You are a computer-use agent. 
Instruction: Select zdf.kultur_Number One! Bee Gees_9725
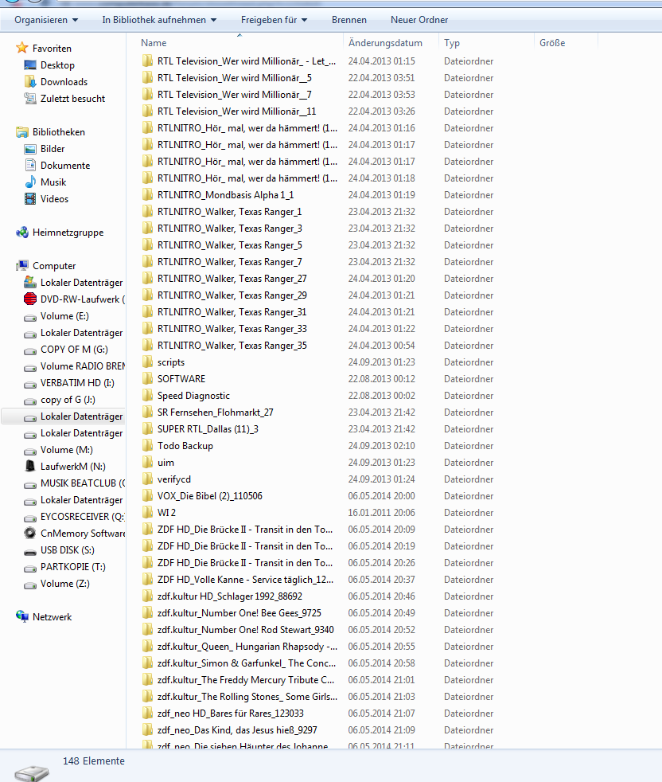coord(239,613)
